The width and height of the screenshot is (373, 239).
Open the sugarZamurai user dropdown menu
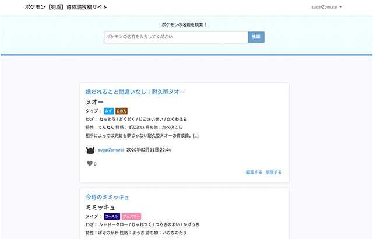click(x=326, y=7)
